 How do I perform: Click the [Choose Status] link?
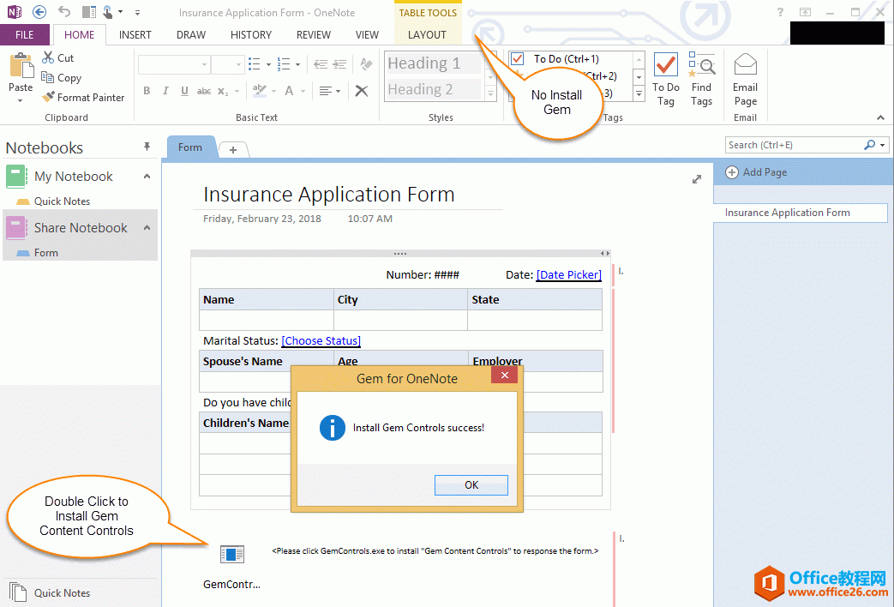[321, 341]
